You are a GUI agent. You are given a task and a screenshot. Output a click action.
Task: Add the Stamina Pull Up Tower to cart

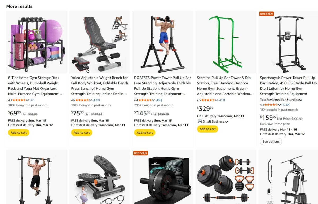tap(207, 129)
